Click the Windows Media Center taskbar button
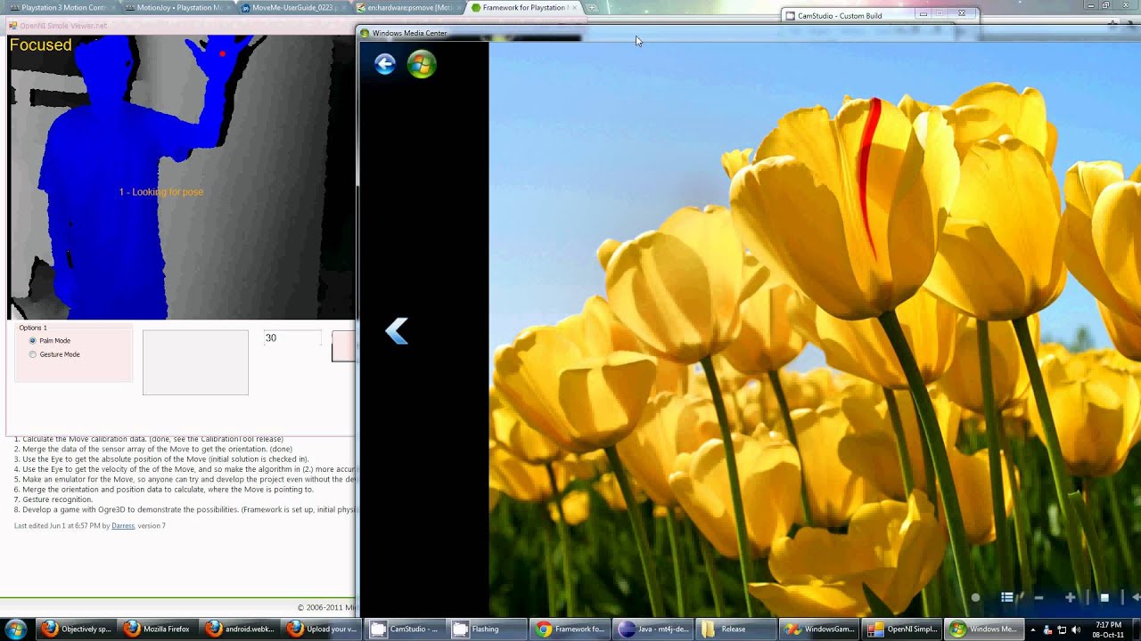The width and height of the screenshot is (1141, 641). coord(984,629)
